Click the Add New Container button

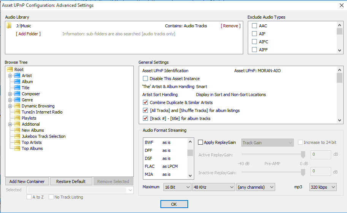(27, 181)
